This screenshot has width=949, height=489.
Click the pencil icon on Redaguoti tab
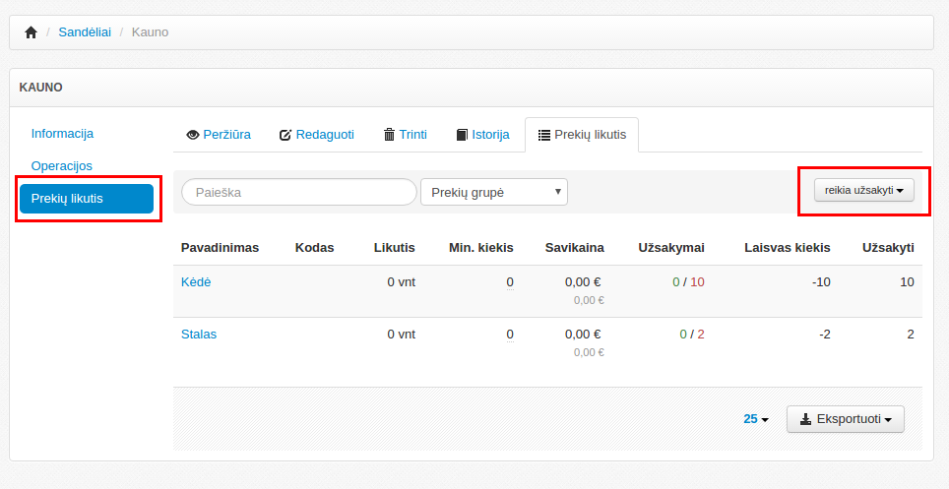(x=285, y=135)
